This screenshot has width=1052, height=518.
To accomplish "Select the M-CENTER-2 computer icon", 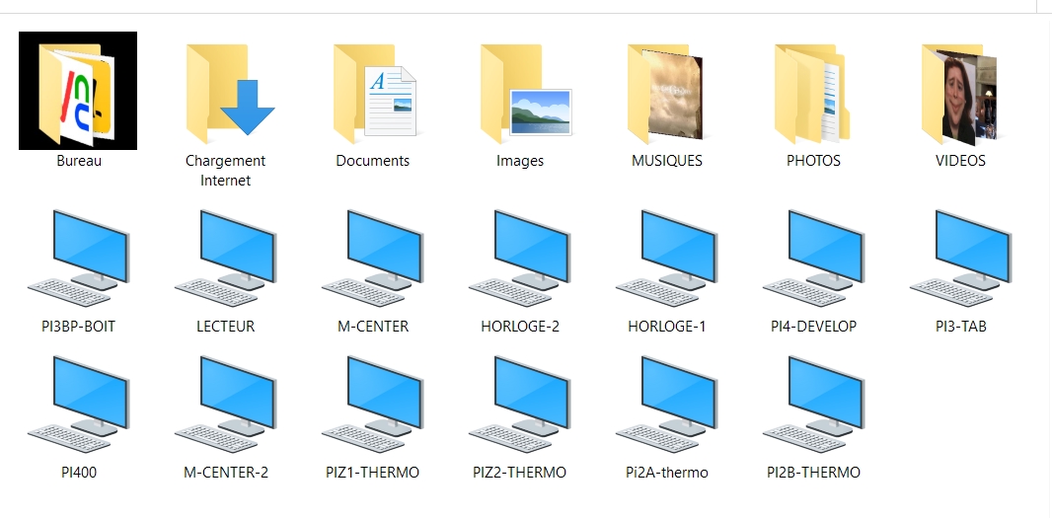I will (x=225, y=405).
